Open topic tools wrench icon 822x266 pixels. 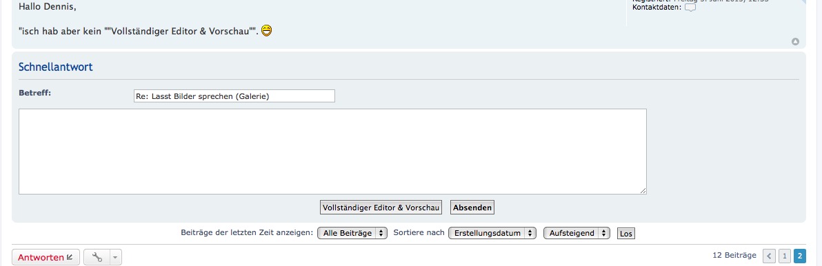tap(97, 256)
